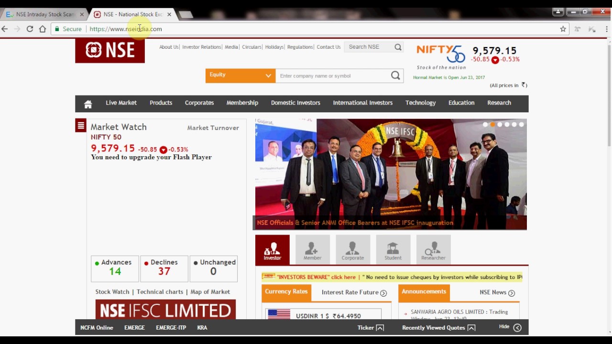Open the Membership menu
Image resolution: width=612 pixels, height=344 pixels.
[x=242, y=103]
